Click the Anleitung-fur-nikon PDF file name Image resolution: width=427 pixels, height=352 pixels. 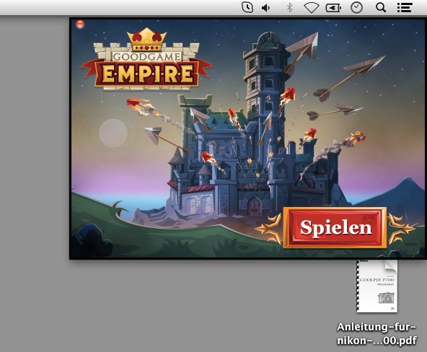click(x=377, y=333)
